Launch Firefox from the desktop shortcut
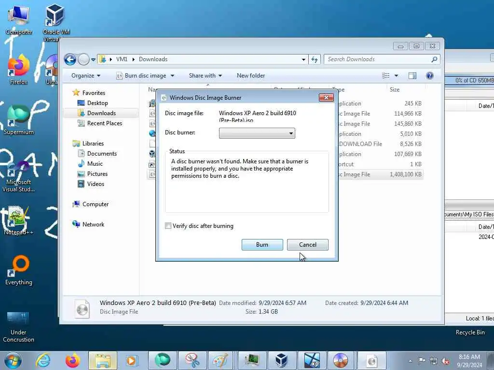This screenshot has height=370, width=494. tap(19, 69)
